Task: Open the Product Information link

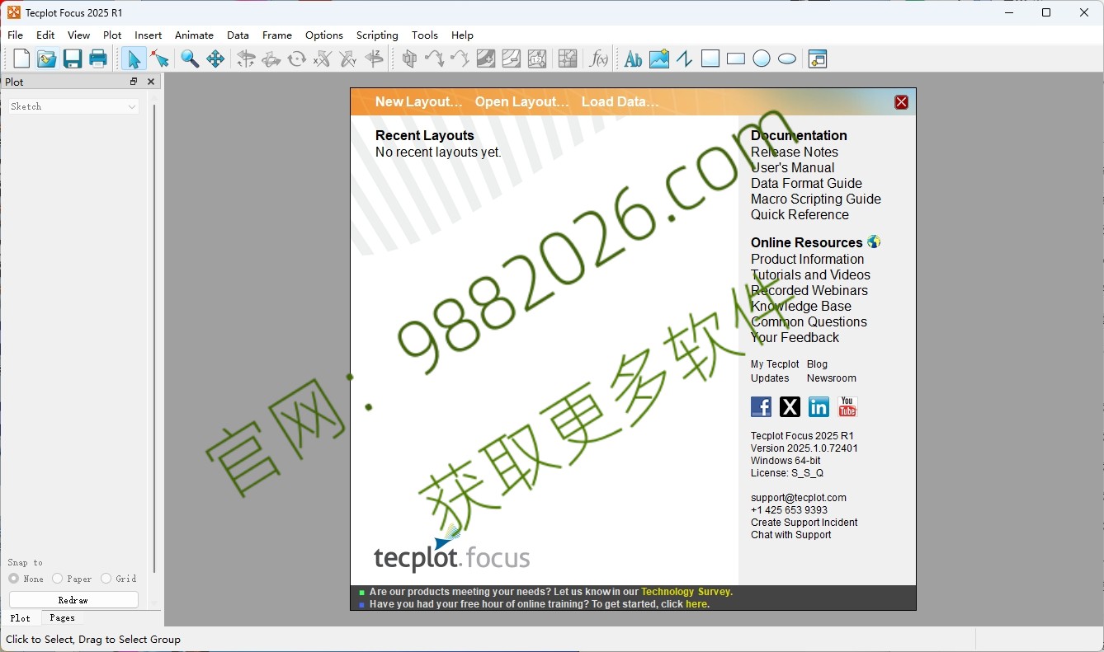Action: click(807, 259)
